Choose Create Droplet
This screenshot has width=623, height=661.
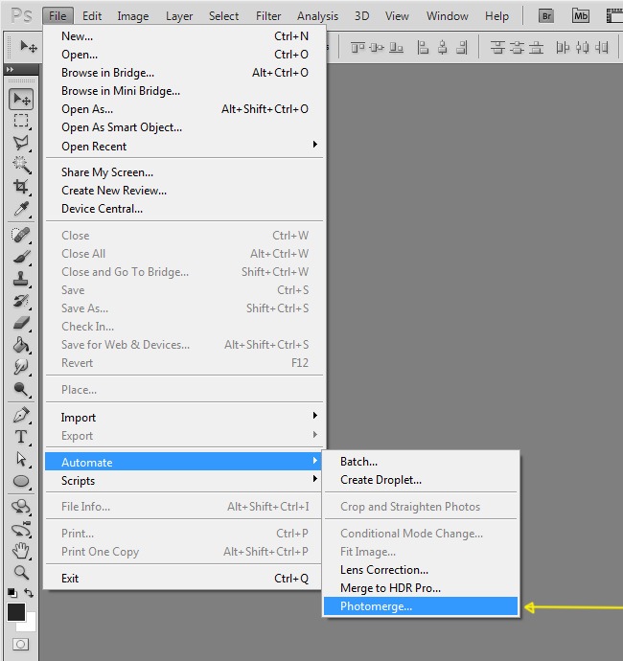[x=421, y=480]
